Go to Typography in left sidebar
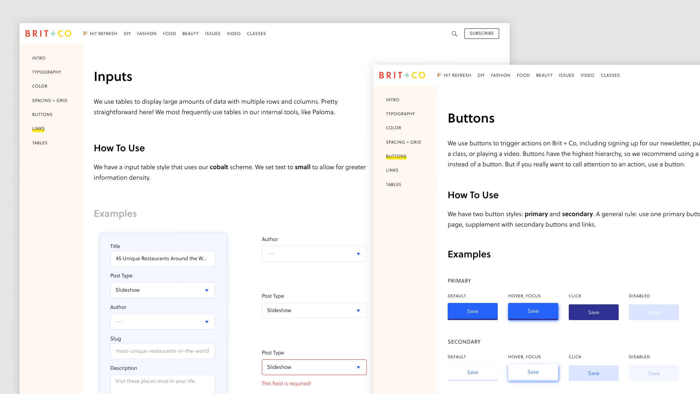 pyautogui.click(x=47, y=72)
